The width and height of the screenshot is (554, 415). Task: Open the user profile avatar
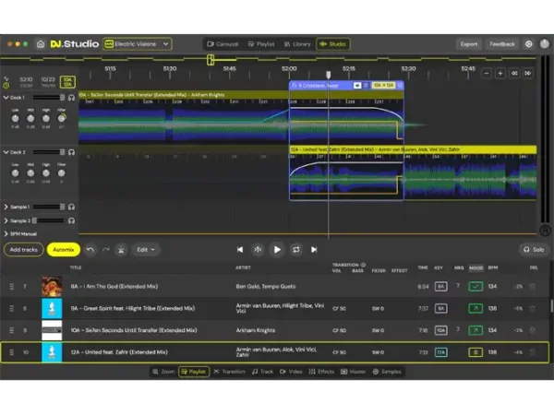tap(545, 44)
